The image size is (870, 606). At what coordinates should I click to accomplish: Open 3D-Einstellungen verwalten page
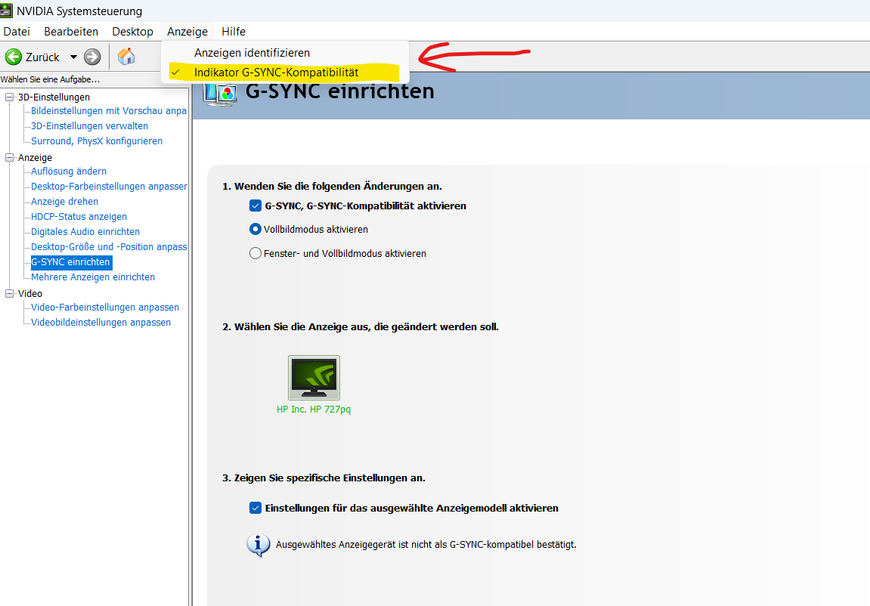89,126
